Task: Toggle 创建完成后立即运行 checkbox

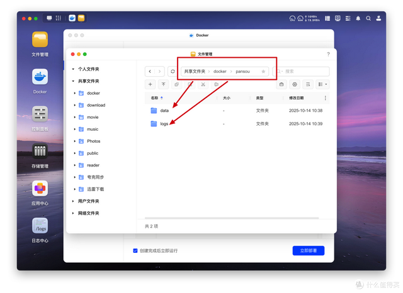Action: tap(135, 251)
